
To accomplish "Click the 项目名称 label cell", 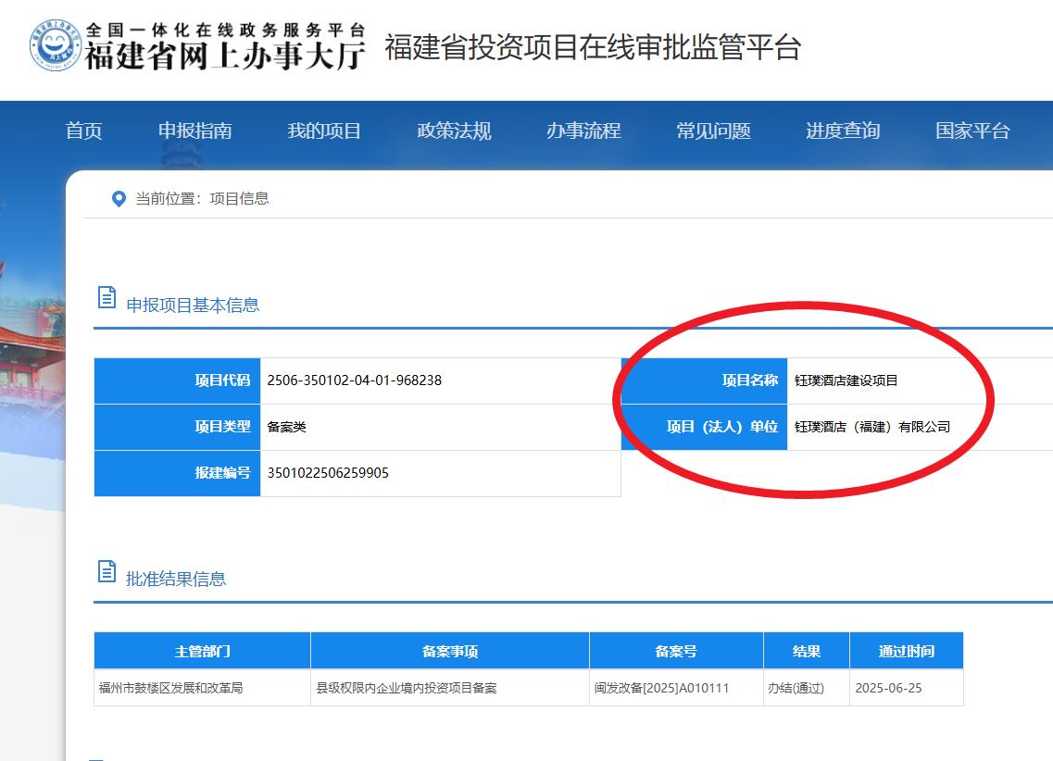I will point(705,380).
